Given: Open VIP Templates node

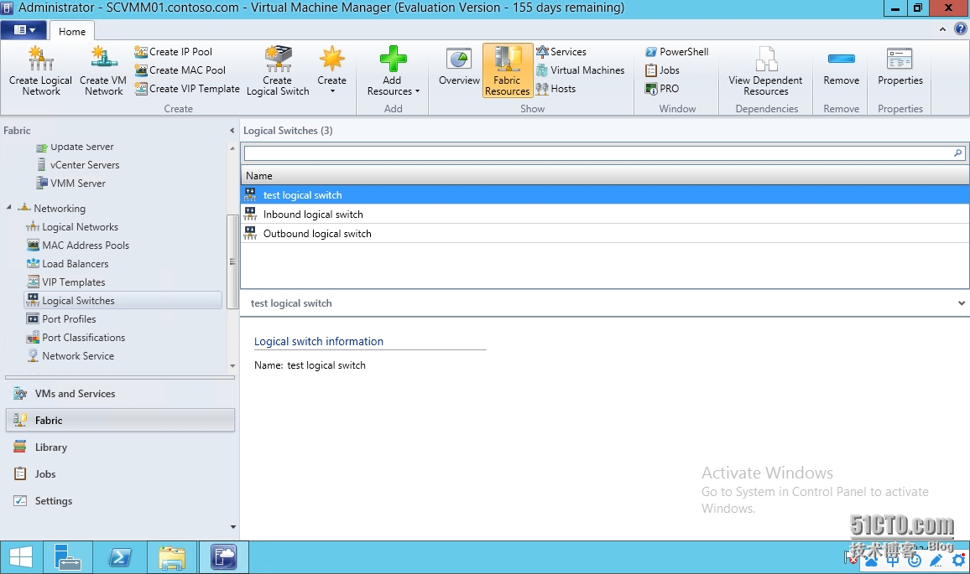Looking at the screenshot, I should pos(65,282).
